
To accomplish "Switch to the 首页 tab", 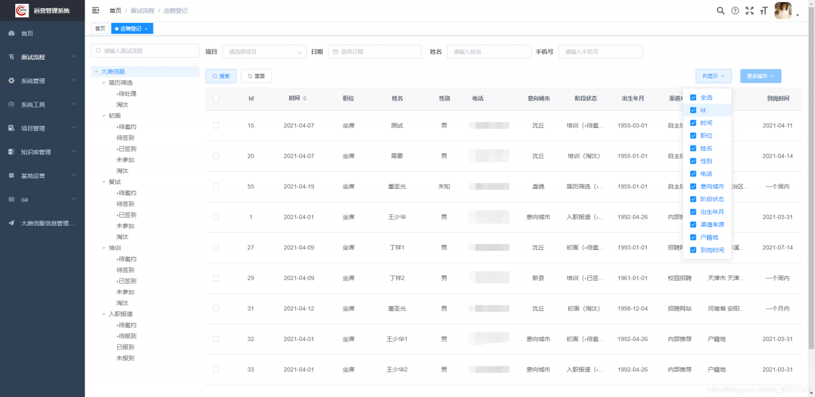I will click(100, 29).
